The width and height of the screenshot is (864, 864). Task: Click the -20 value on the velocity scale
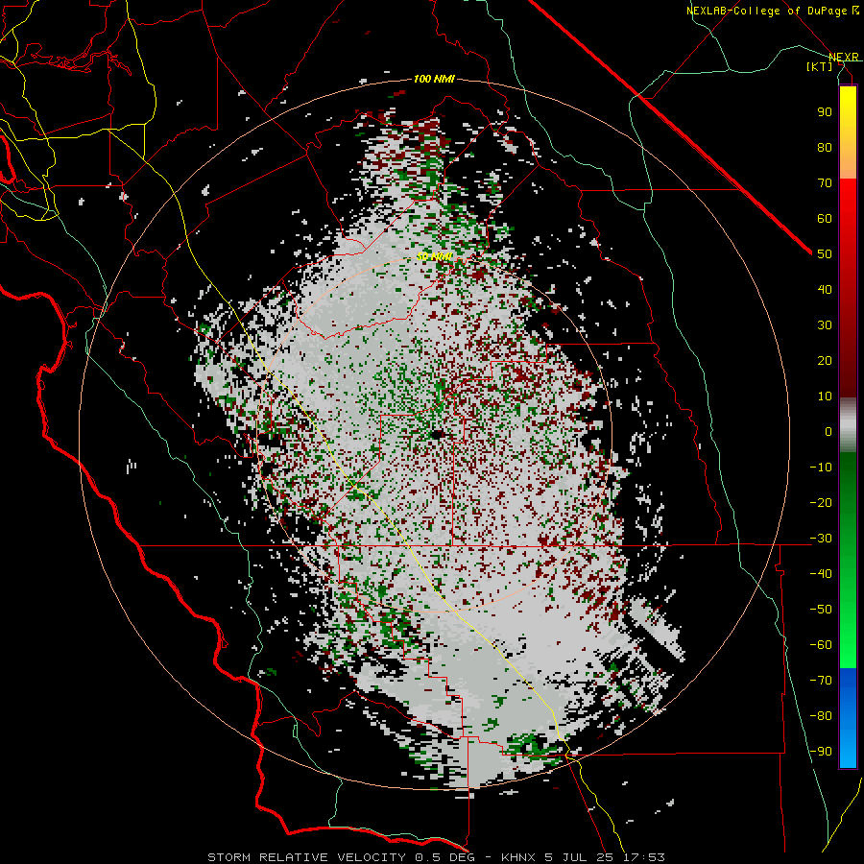(821, 503)
